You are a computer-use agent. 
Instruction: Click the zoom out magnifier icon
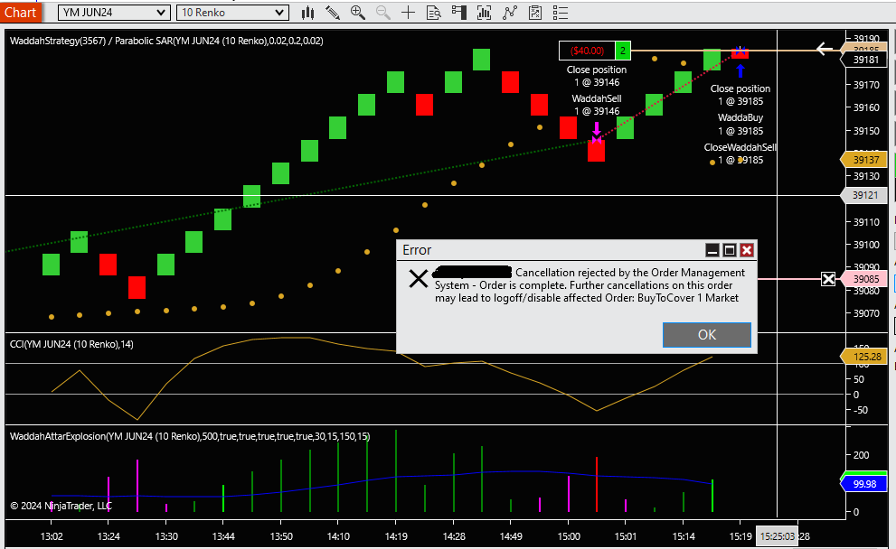(382, 13)
